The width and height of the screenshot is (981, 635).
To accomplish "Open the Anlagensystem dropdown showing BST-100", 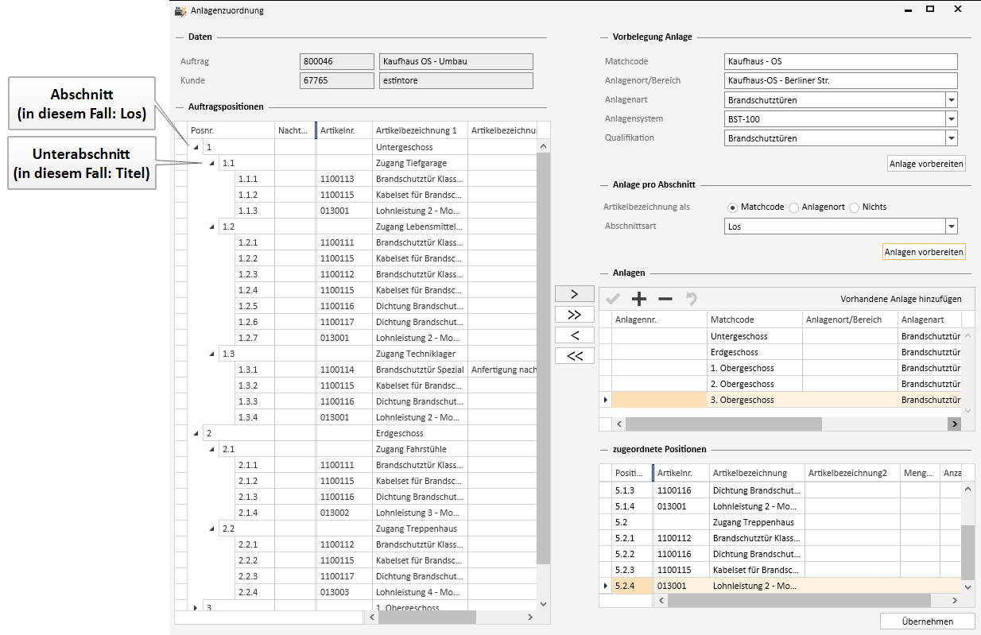I will 951,119.
